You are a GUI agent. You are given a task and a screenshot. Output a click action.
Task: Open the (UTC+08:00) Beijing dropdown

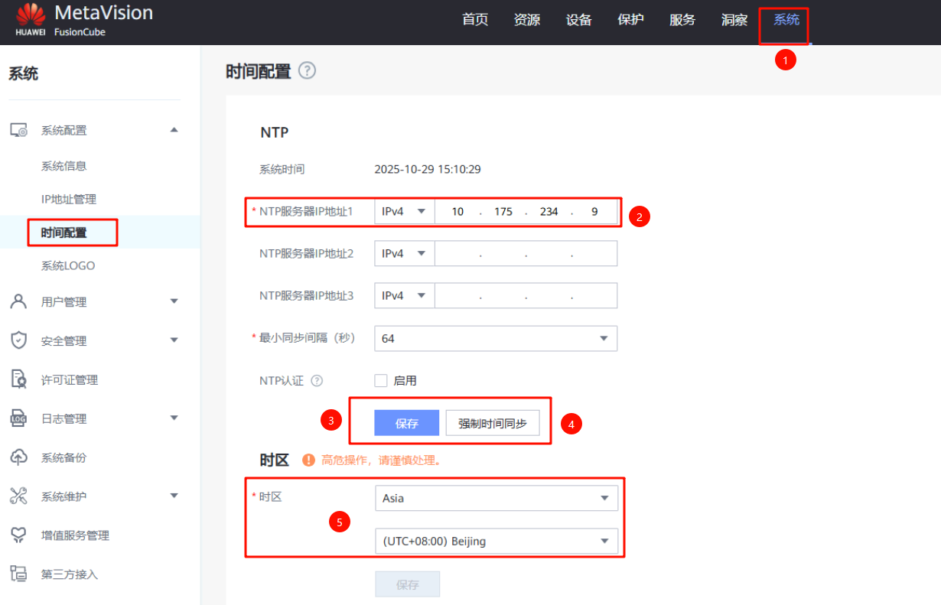[497, 542]
